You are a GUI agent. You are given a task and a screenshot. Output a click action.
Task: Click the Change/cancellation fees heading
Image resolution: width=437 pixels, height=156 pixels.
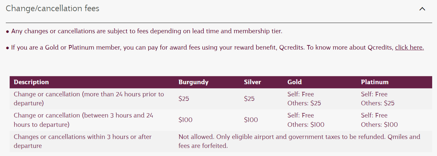point(52,8)
